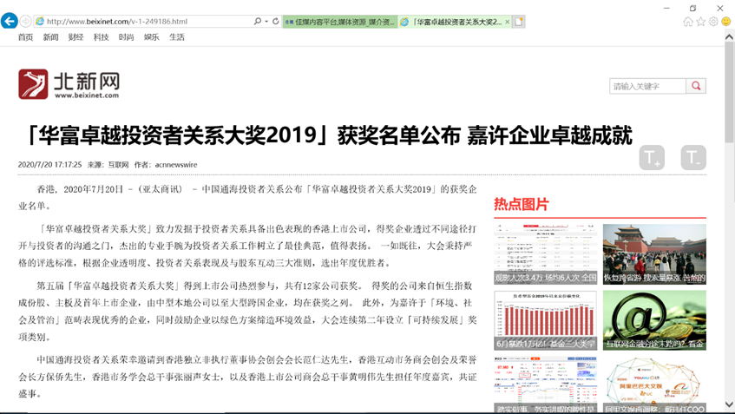Decrease font size with T- button

tap(693, 158)
